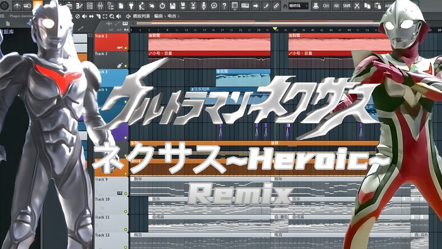442x249 pixels.
Task: Open the 长笛 clip menu icon
Action: click(x=218, y=71)
